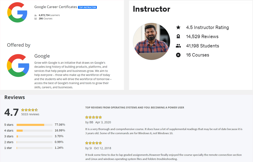Click the Instructor heading
Screen dimensions: 253x162
coord(152,9)
